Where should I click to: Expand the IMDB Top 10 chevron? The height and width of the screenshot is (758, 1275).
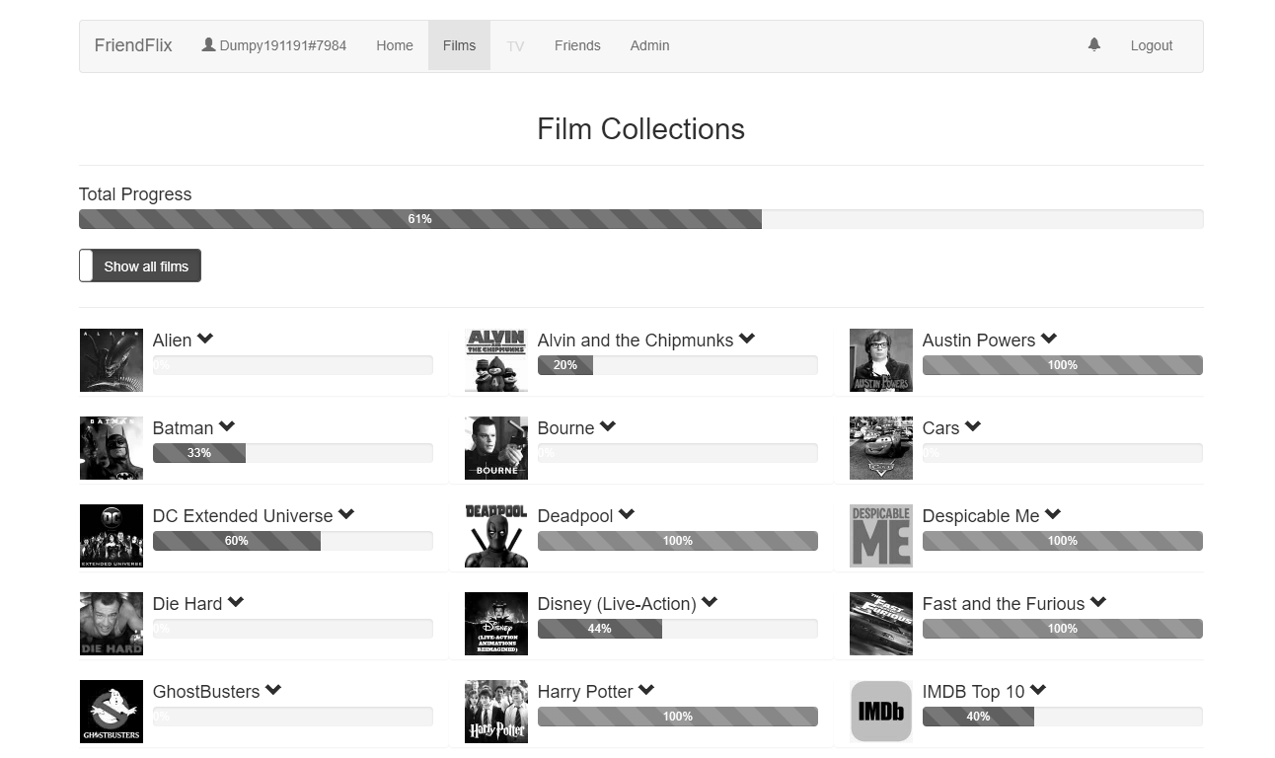pyautogui.click(x=1038, y=690)
